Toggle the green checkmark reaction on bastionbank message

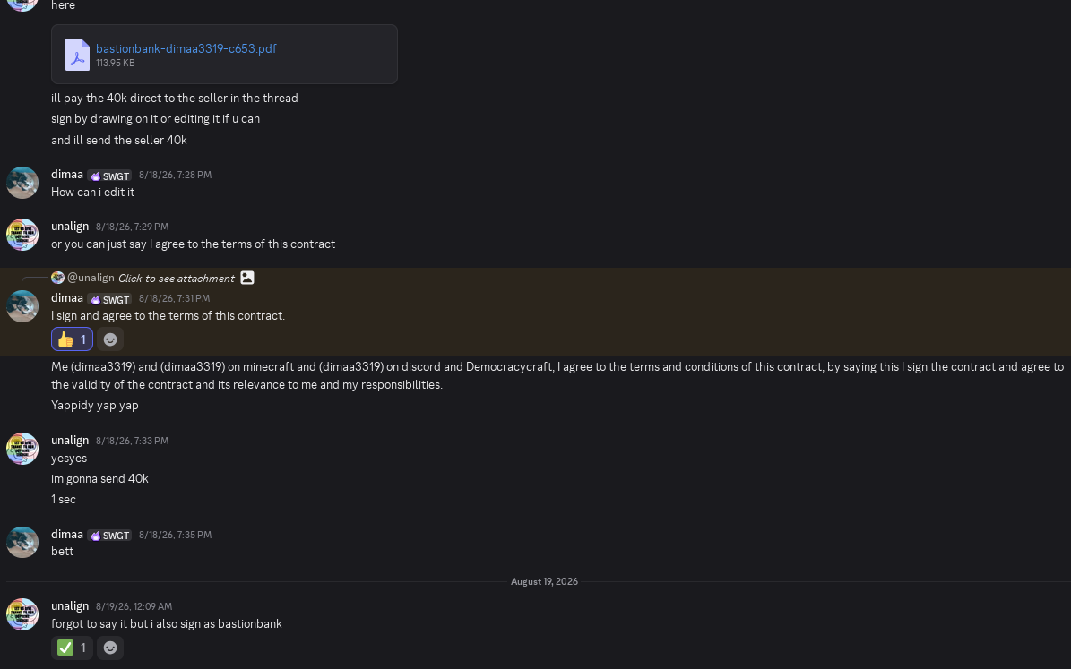pos(72,648)
